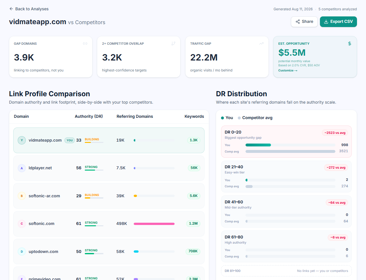Select the ldplayer.net domain name

pyautogui.click(x=40, y=168)
